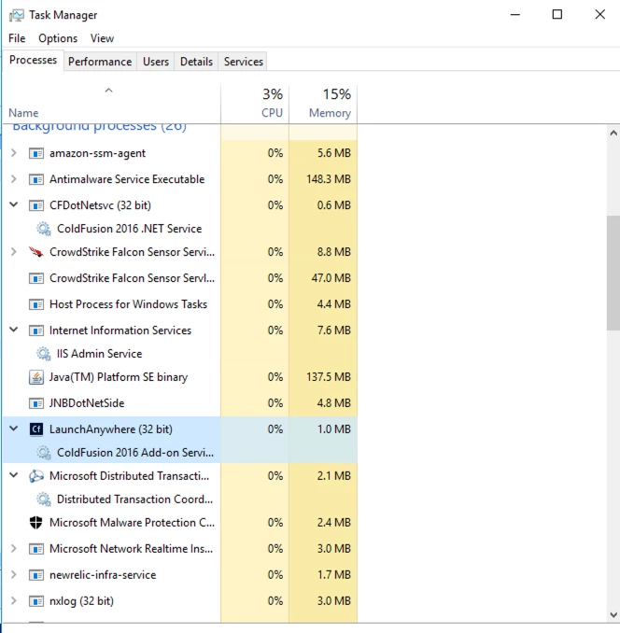Click the ColdFusion 2016 .NET Service gear icon
Image resolution: width=620 pixels, height=633 pixels.
coord(44,229)
